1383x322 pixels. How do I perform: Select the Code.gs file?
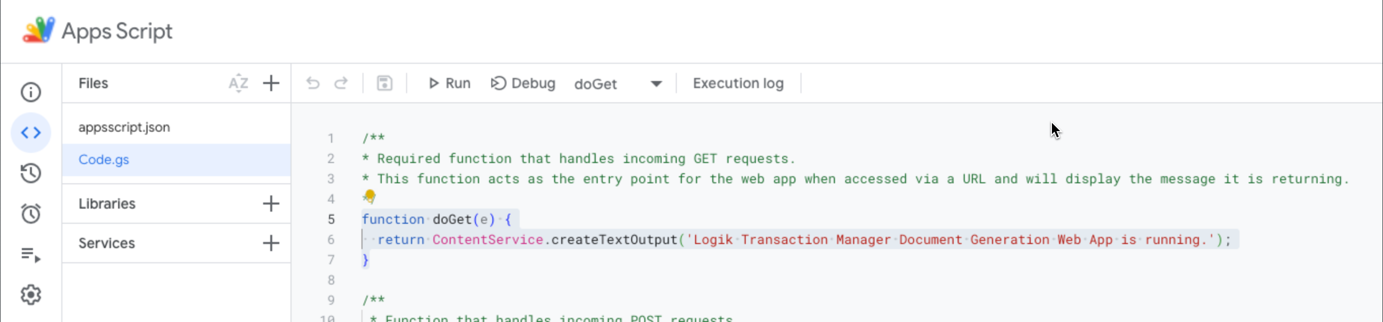[176, 159]
